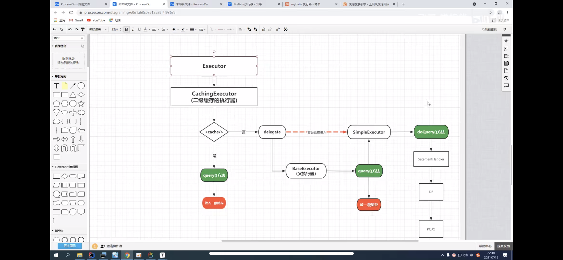
Task: Toggle underline formatting
Action: (139, 29)
